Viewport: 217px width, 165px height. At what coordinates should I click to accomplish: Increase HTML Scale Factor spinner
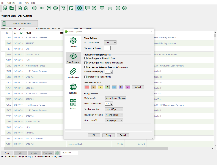(111, 103)
